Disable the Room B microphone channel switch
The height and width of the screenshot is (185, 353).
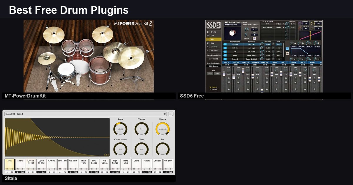pos(225,59)
